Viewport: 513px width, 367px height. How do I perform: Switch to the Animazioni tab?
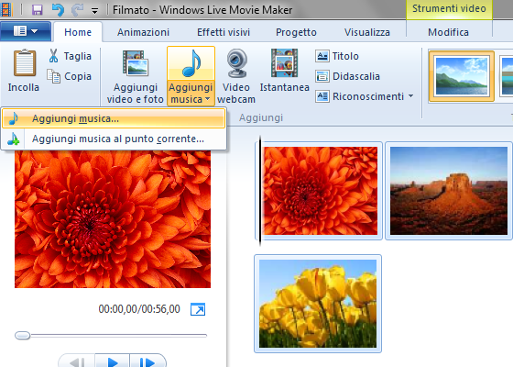coord(143,32)
